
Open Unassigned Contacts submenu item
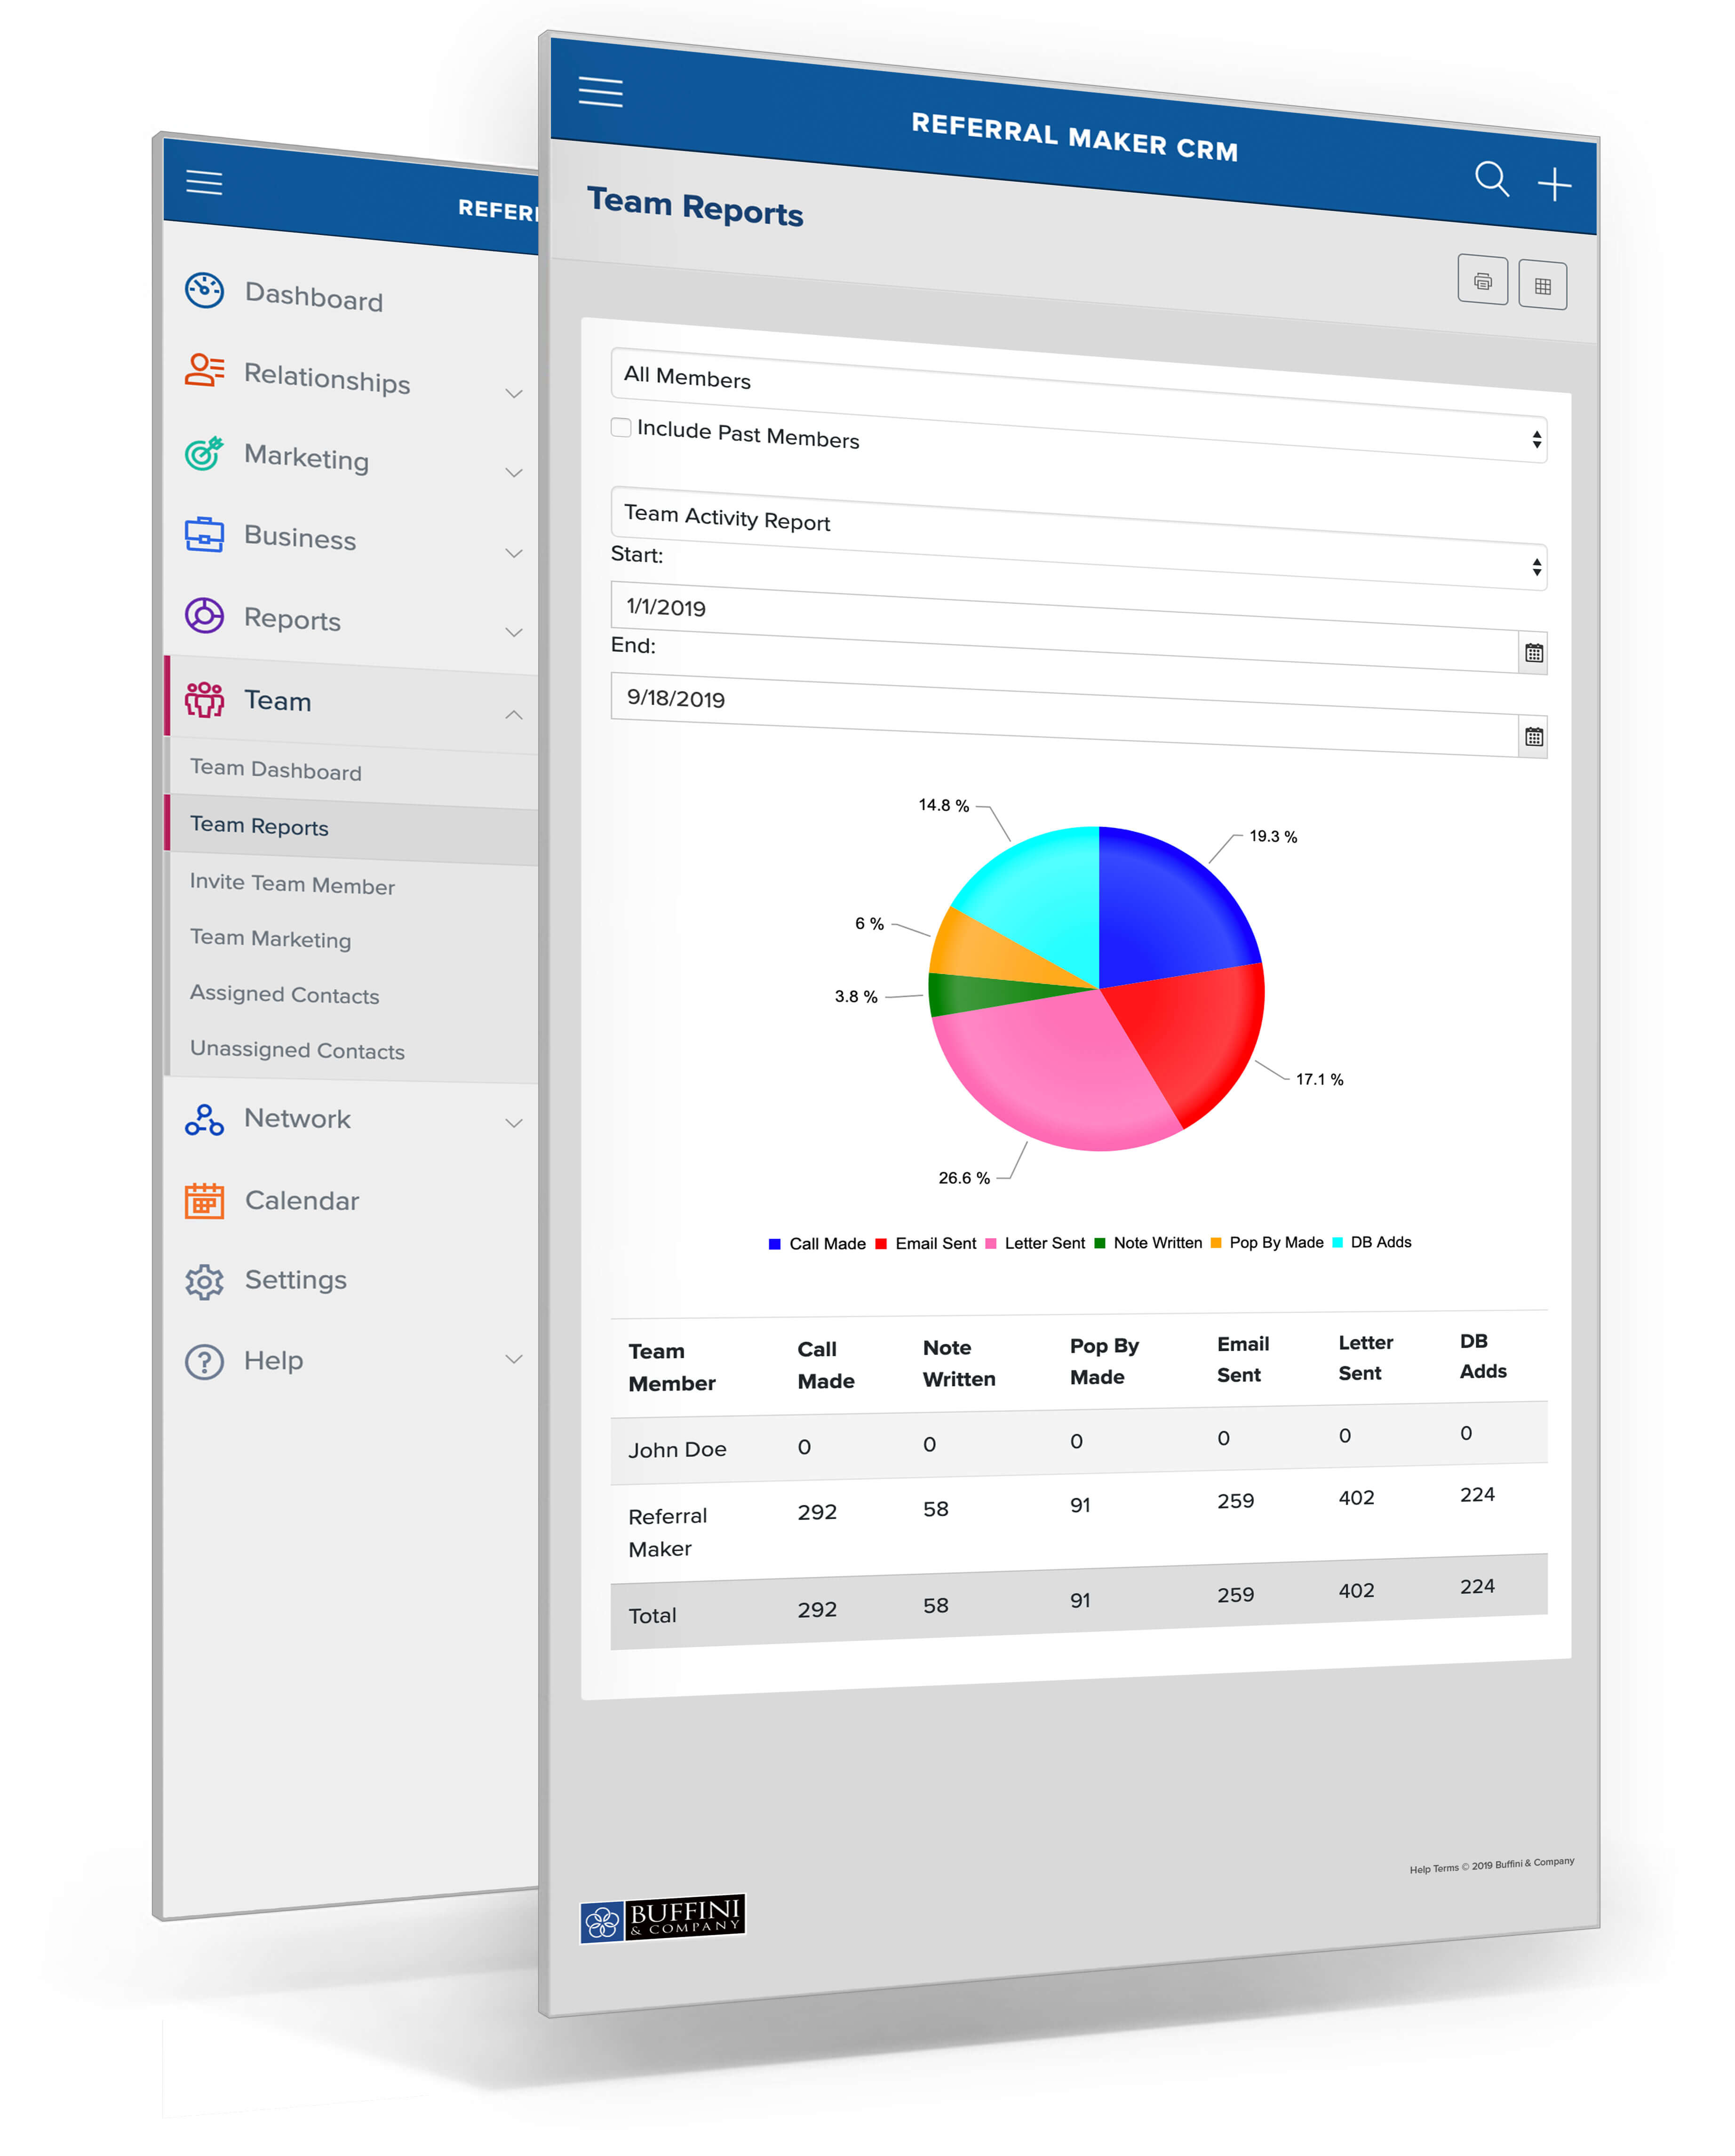tap(297, 1049)
